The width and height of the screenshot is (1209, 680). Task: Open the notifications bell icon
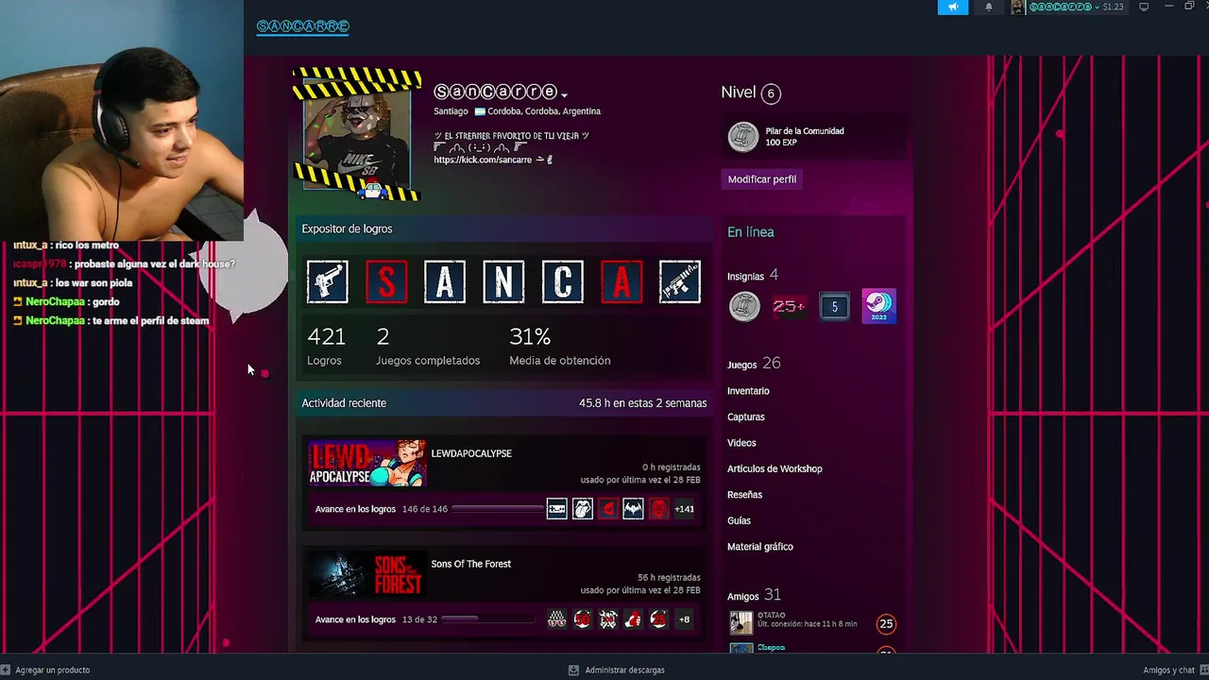pyautogui.click(x=989, y=7)
